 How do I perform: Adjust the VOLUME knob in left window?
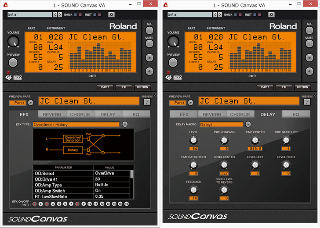[14, 41]
